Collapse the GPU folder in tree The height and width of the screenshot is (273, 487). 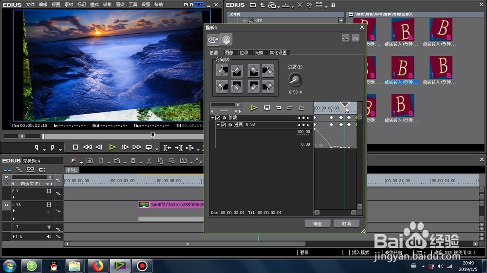point(244,20)
